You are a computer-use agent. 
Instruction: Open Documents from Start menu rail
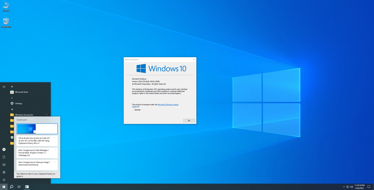tap(4, 157)
